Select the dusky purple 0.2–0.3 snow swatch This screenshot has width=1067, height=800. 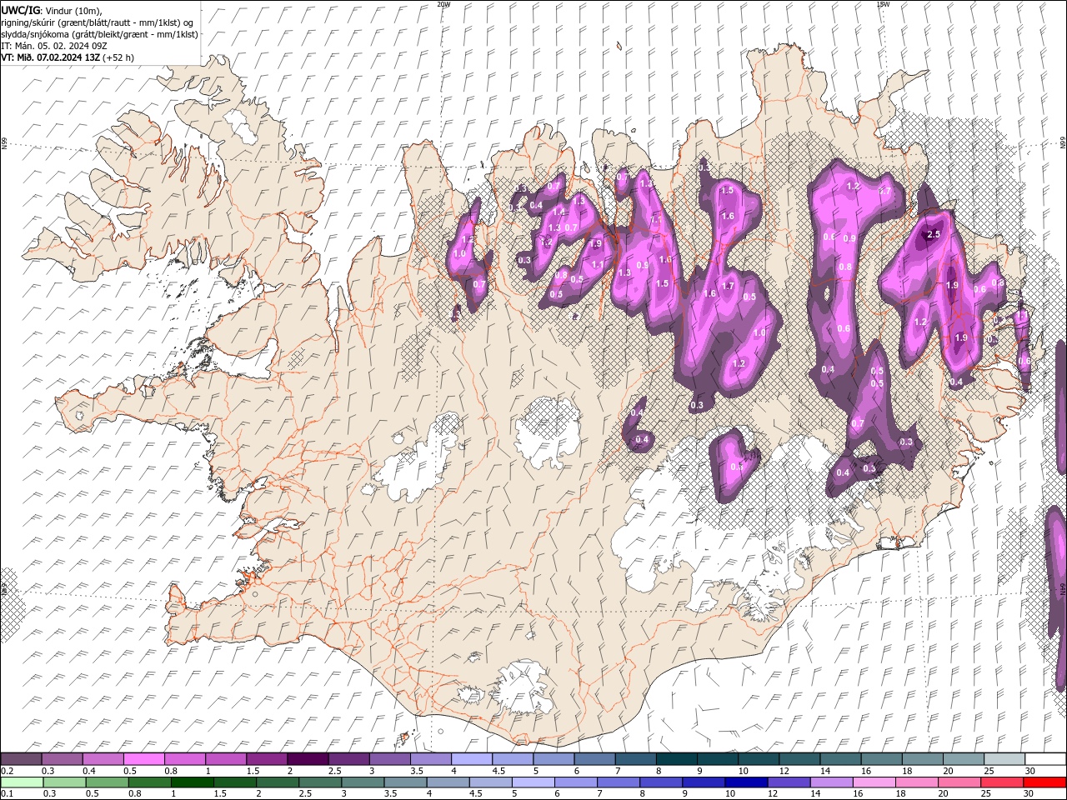(x=21, y=759)
